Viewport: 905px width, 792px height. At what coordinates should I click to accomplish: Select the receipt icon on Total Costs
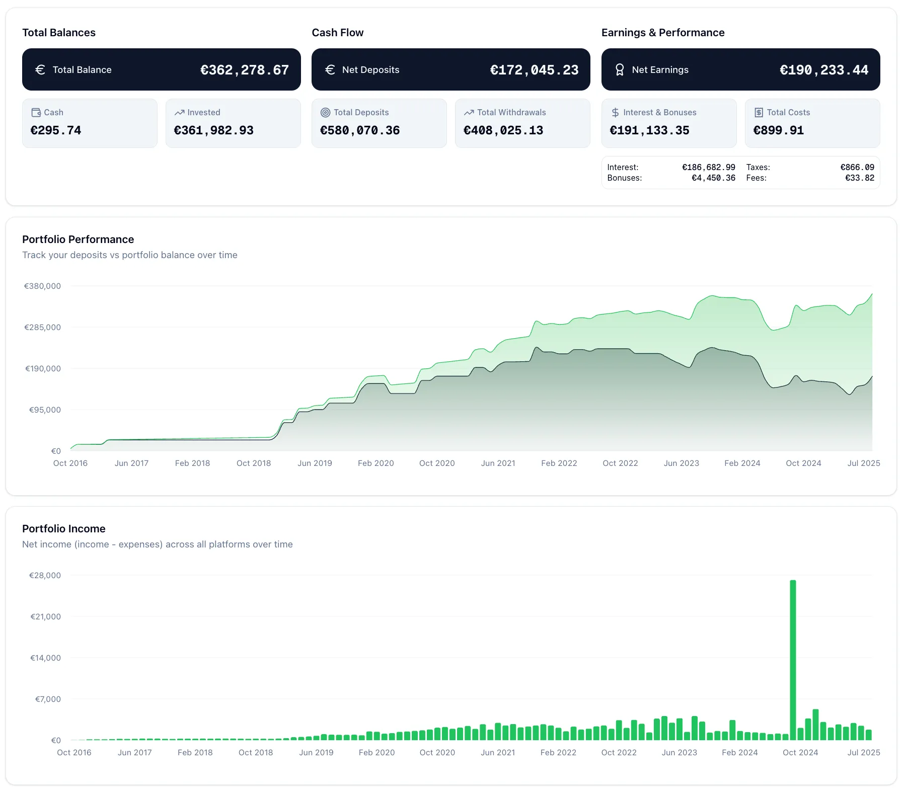click(758, 112)
